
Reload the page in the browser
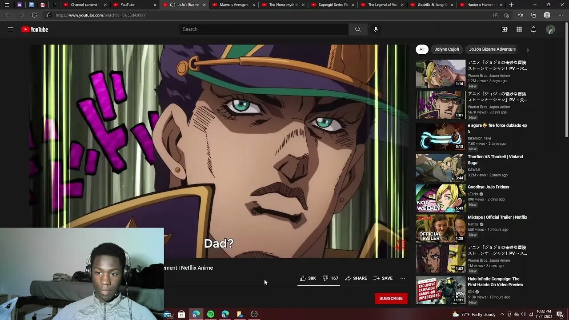pyautogui.click(x=34, y=15)
